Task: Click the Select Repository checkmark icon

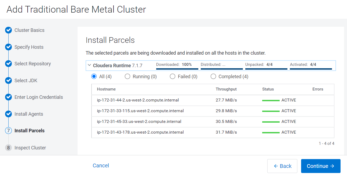Action: tap(9, 64)
